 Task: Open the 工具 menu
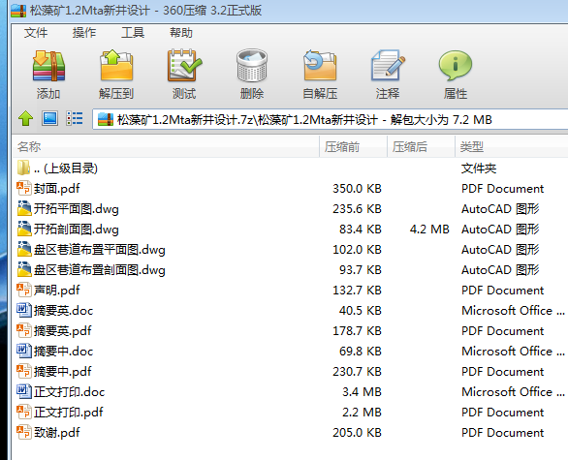pyautogui.click(x=133, y=33)
